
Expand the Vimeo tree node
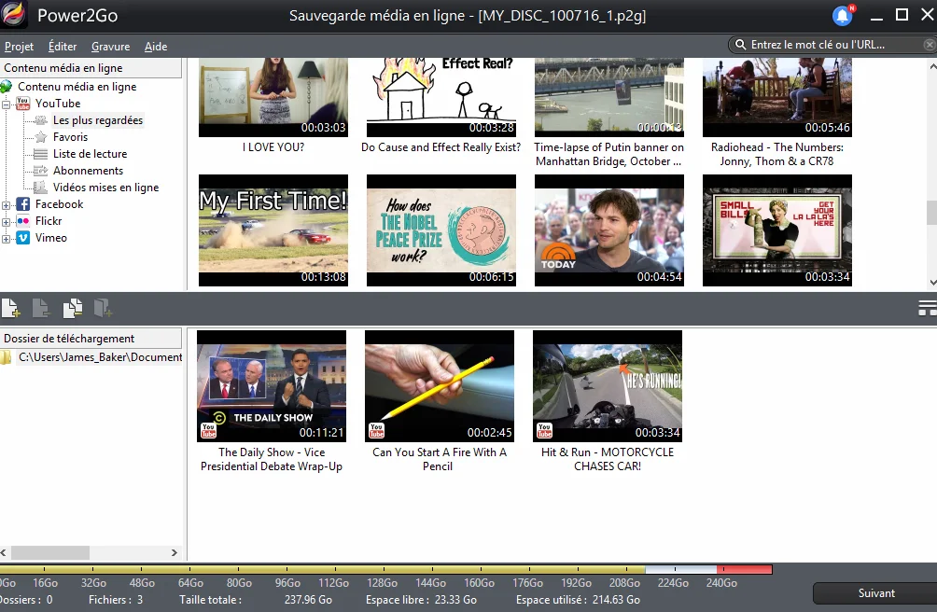tap(6, 239)
